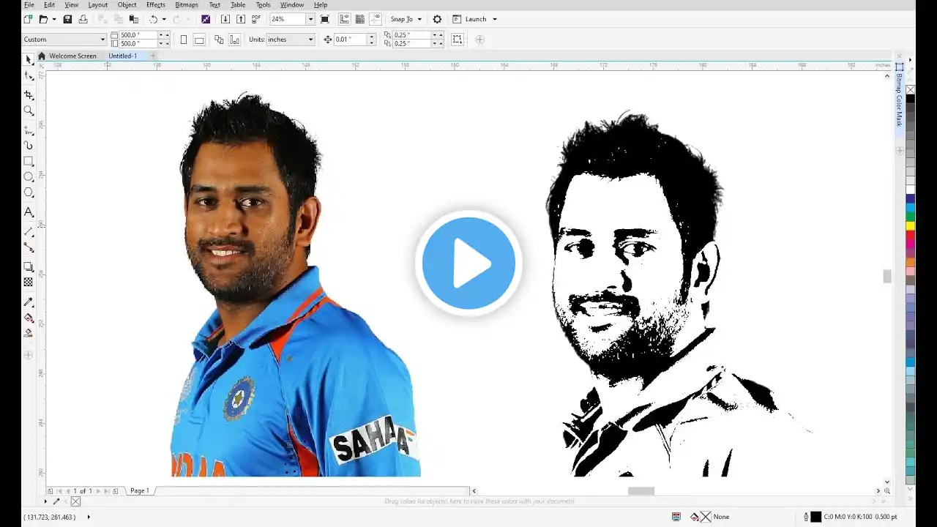Click the Export arrow icon
This screenshot has height=527, width=937.
tap(240, 19)
